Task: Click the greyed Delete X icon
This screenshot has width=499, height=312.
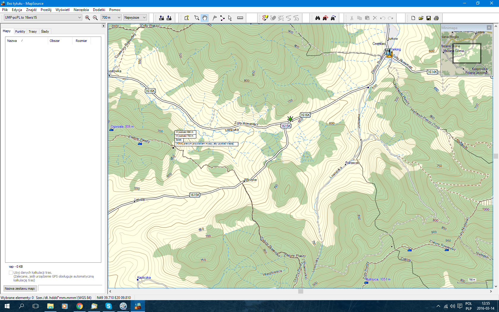Action: coord(375,18)
